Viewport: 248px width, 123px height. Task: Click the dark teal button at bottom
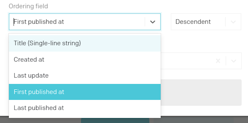(115, 120)
